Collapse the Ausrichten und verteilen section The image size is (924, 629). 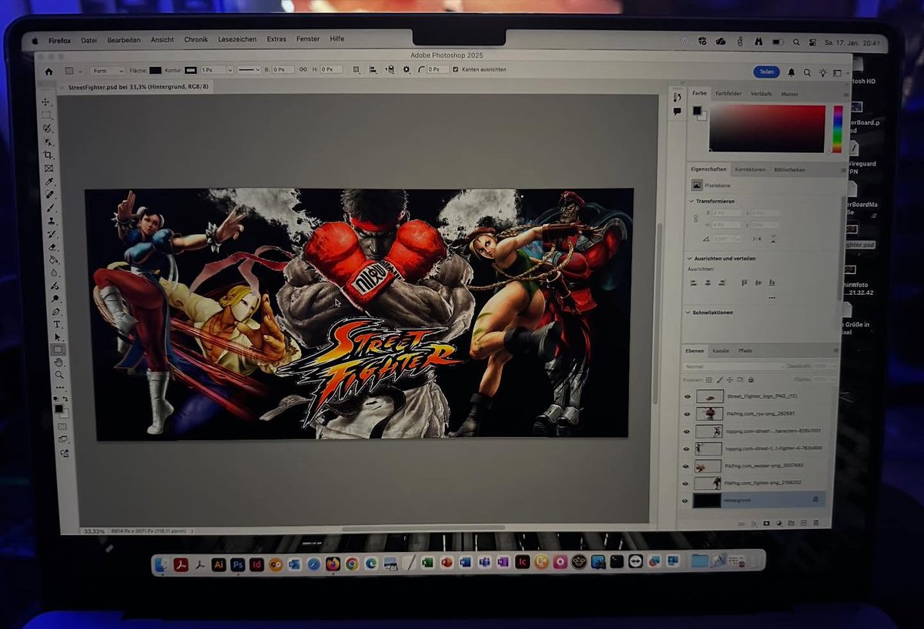pyautogui.click(x=690, y=259)
